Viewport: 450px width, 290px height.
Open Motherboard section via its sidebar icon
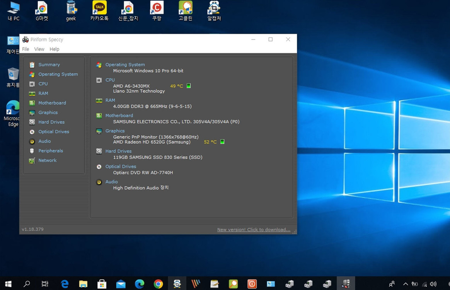[x=32, y=103]
